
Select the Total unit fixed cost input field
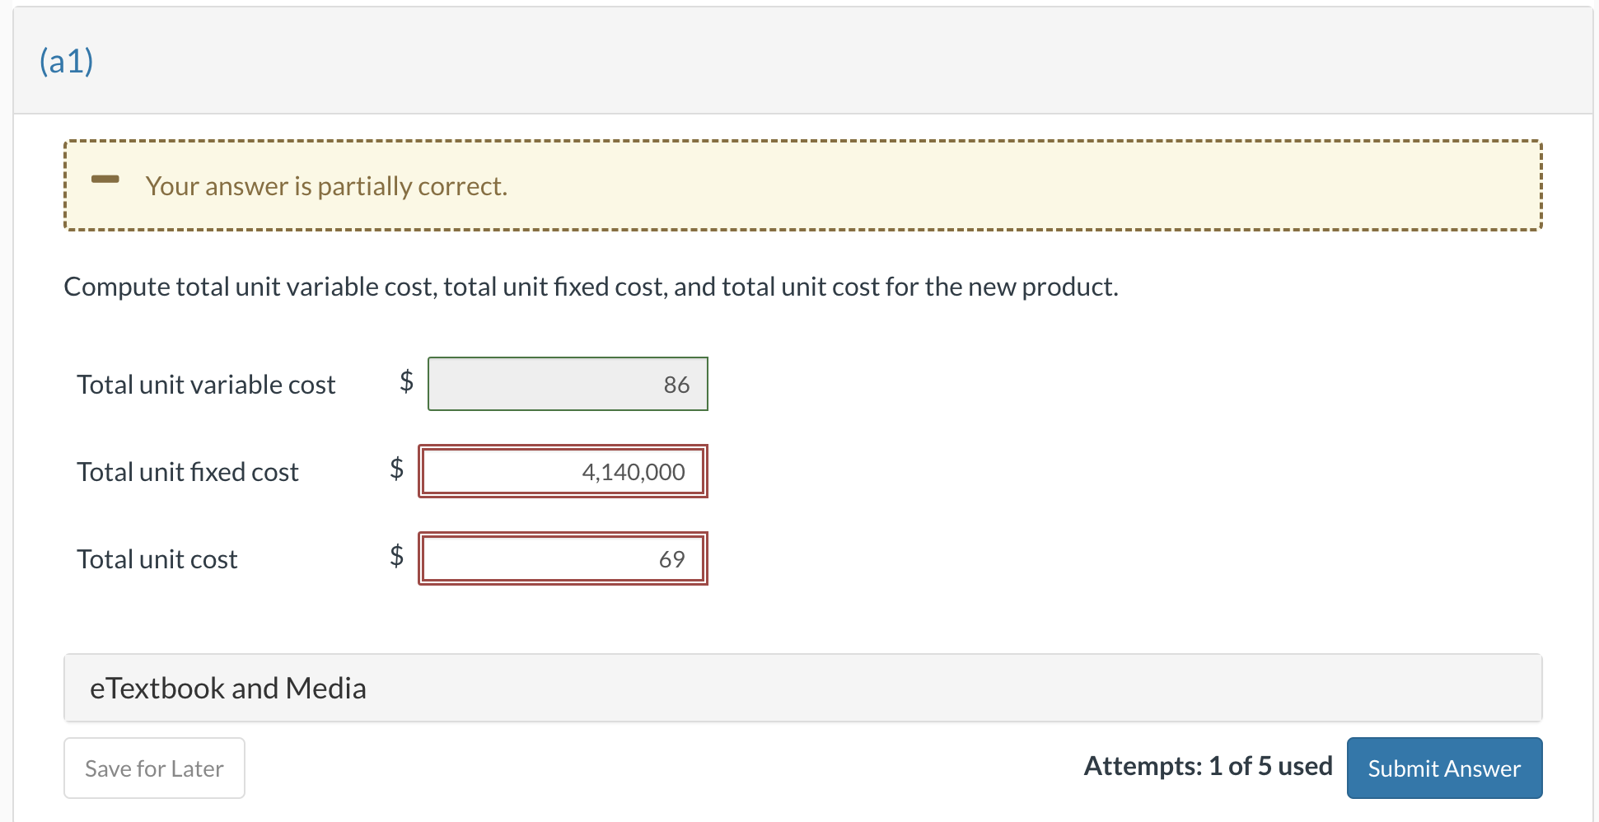point(563,471)
